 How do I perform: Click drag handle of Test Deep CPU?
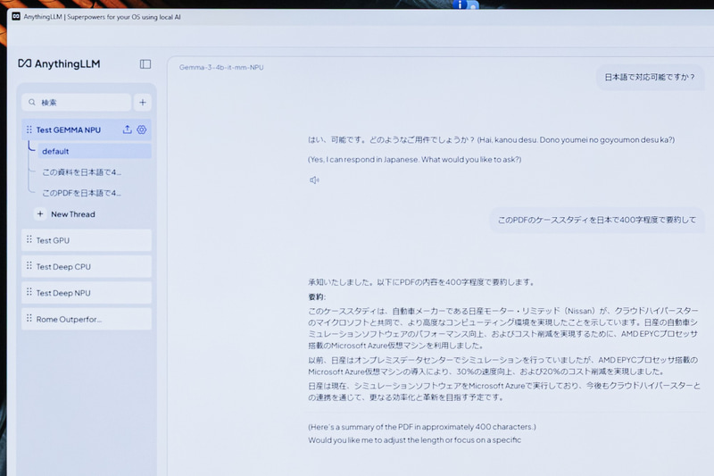(x=29, y=266)
